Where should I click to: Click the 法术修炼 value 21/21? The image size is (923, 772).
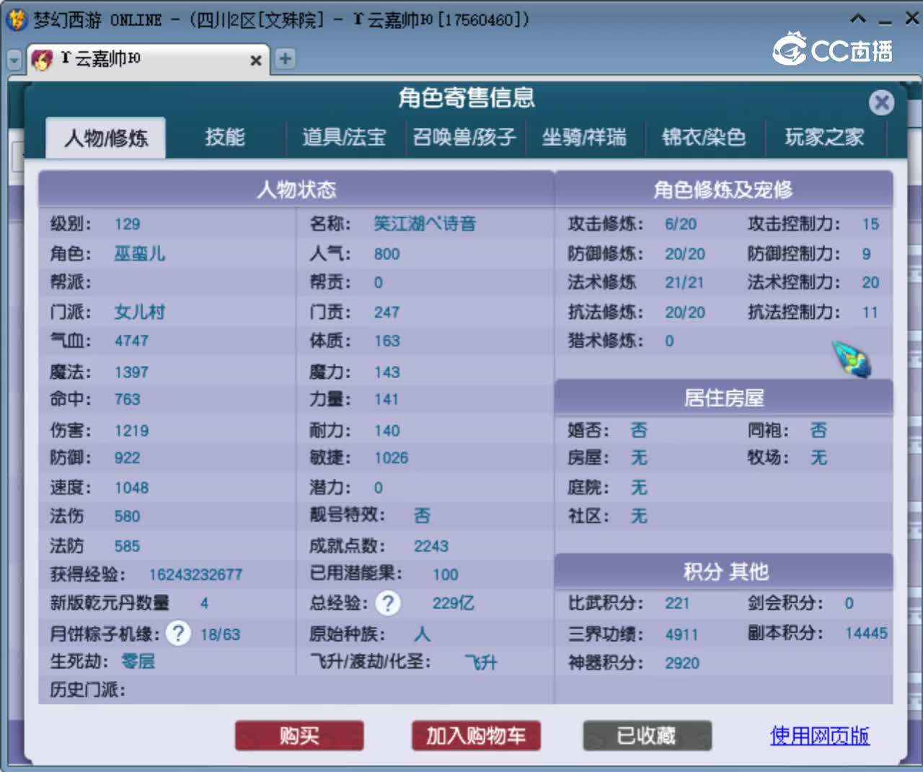tap(684, 283)
